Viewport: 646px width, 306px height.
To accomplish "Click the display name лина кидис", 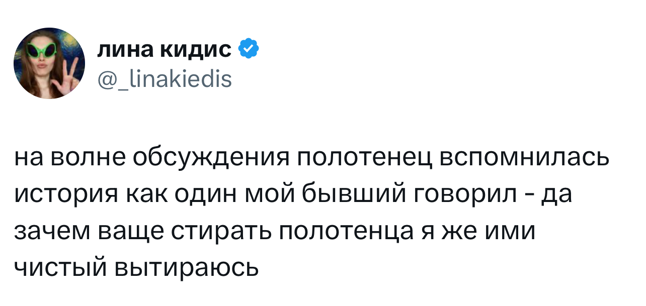I will (x=164, y=49).
